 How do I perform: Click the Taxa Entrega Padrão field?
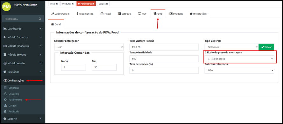tap(164, 47)
